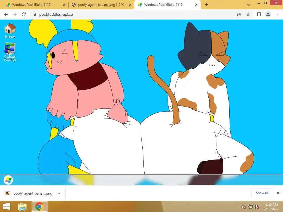Go back to previous page

(x=6, y=14)
